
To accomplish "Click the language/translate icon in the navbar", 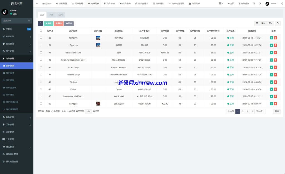I will coord(254,4).
